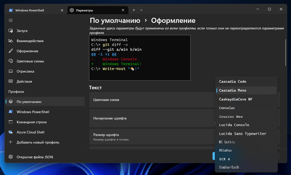Choose NSimSun font

[x=246, y=150]
